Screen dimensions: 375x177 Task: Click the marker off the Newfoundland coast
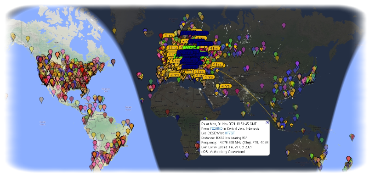[113, 62]
